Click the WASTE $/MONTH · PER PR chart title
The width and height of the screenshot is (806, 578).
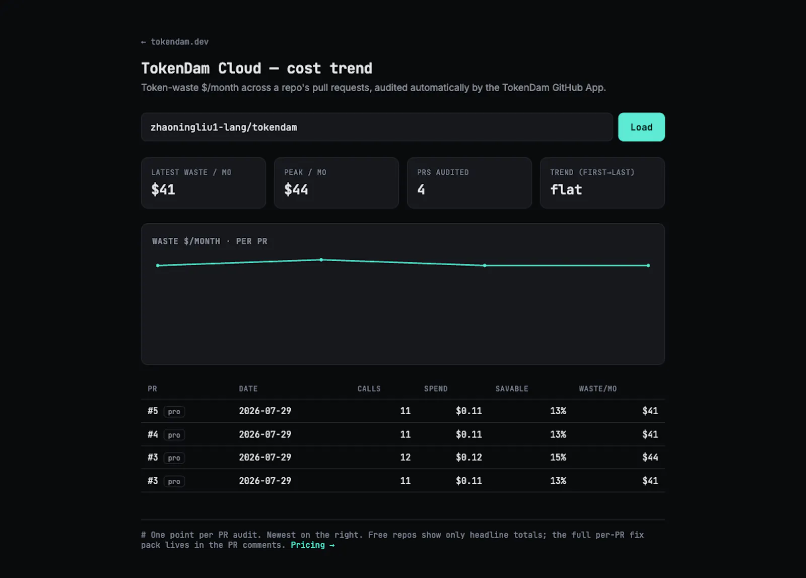pyautogui.click(x=210, y=241)
